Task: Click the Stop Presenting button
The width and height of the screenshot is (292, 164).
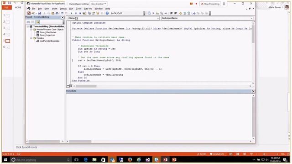Action: tap(210, 4)
